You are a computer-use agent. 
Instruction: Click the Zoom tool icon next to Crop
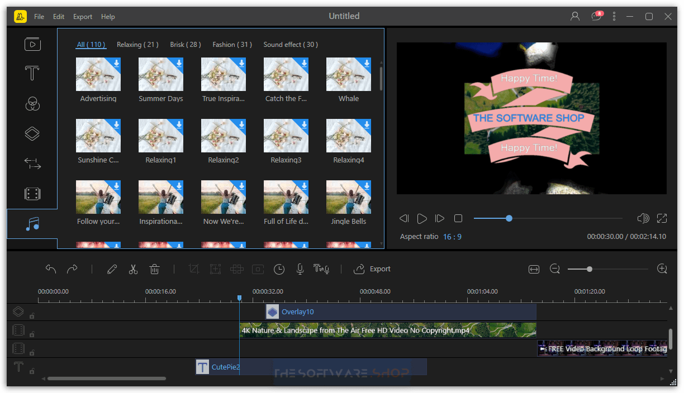215,269
